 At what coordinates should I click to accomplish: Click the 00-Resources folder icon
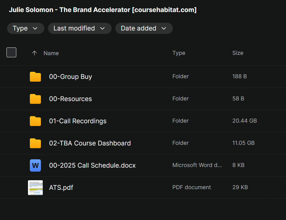pos(35,99)
